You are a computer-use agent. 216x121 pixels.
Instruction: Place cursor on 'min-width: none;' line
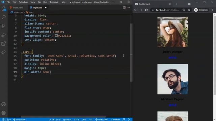(x=37, y=72)
